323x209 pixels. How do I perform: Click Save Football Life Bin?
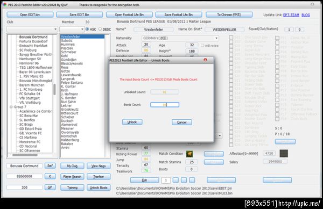coord(179,15)
